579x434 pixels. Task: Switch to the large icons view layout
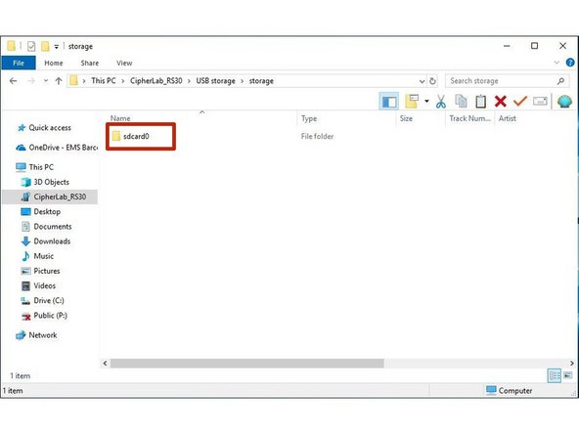[x=568, y=375]
